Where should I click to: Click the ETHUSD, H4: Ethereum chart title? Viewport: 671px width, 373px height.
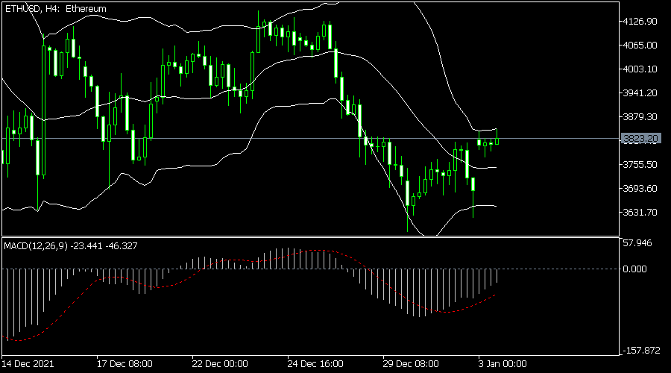tap(56, 8)
